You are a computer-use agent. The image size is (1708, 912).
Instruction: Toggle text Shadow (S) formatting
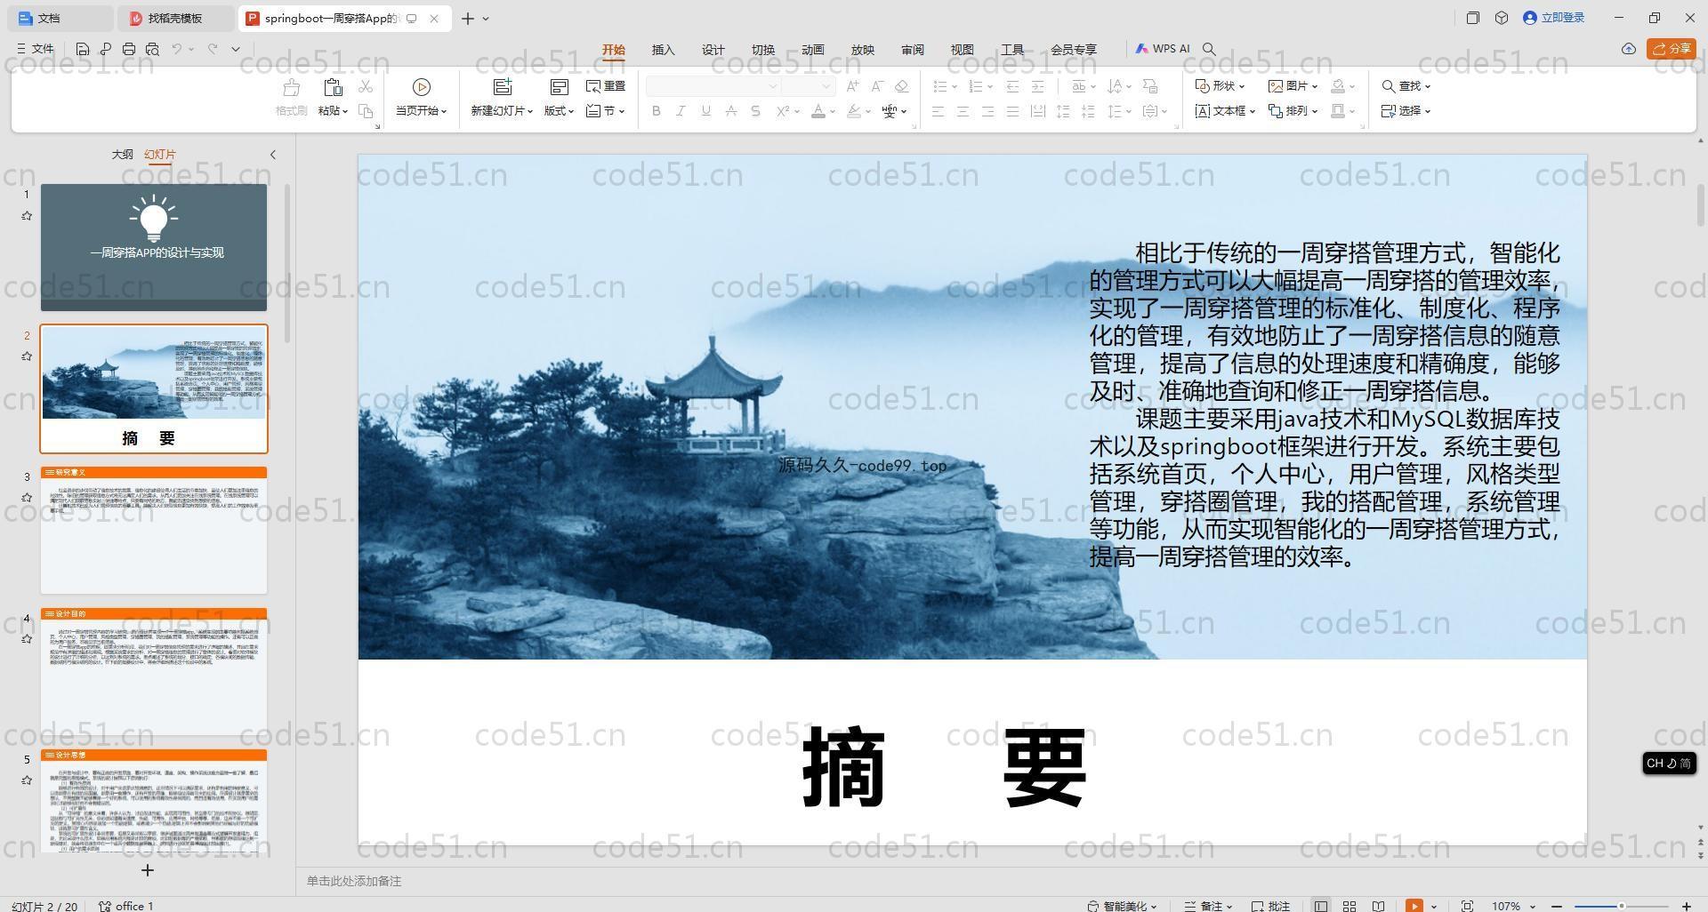(x=755, y=111)
